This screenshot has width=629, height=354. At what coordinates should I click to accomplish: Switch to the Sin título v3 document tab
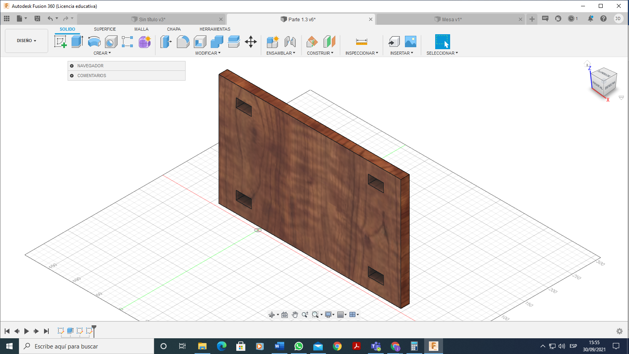tap(151, 19)
